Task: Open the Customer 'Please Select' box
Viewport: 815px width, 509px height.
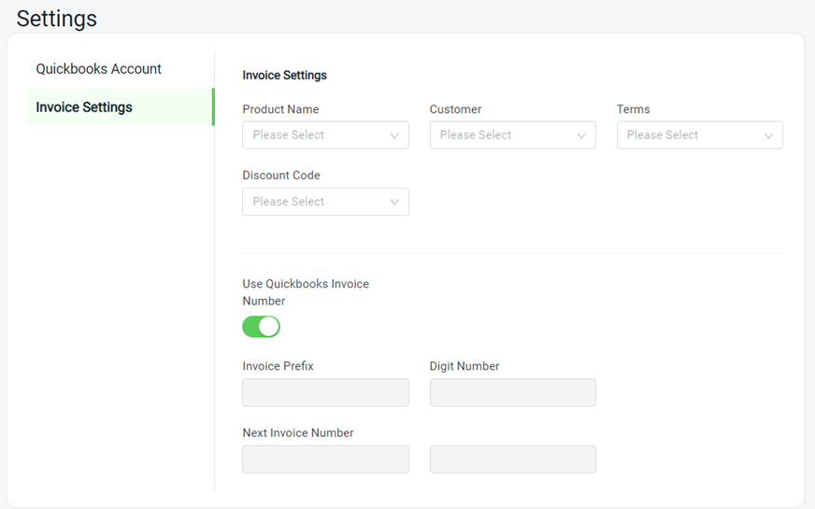Action: tap(512, 135)
